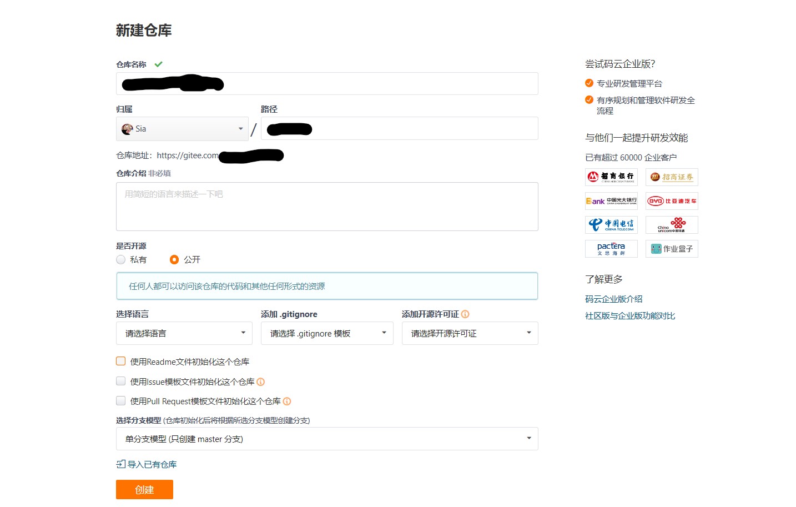Check 使用Pull Request模板文件初始化这个仓库 box
The height and width of the screenshot is (507, 796).
120,401
